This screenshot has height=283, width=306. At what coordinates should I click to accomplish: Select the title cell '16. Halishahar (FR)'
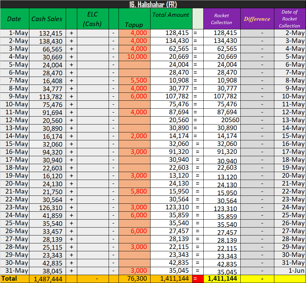(x=153, y=4)
